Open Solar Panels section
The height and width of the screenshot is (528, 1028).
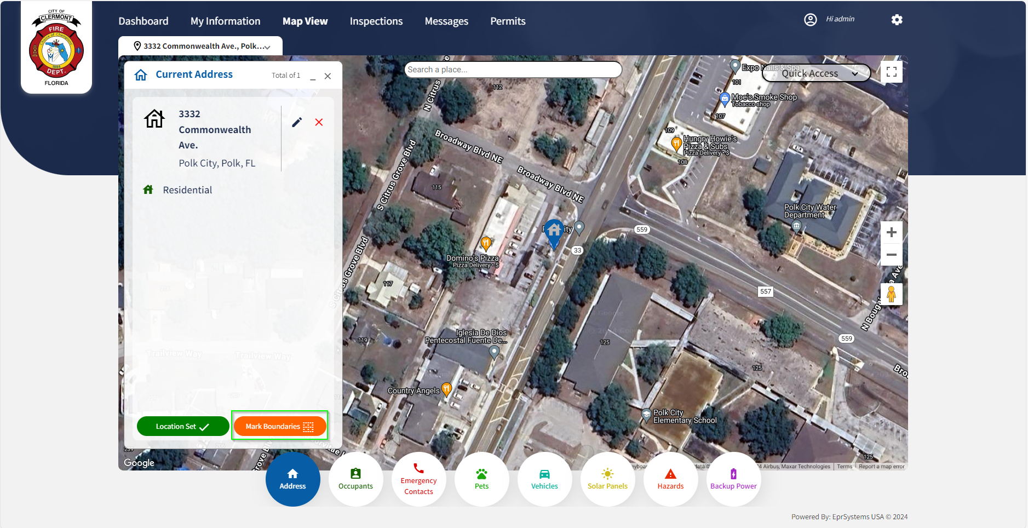[607, 479]
